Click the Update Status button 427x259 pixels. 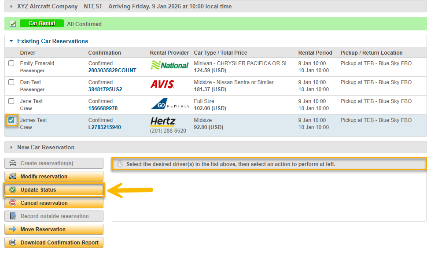[54, 190]
